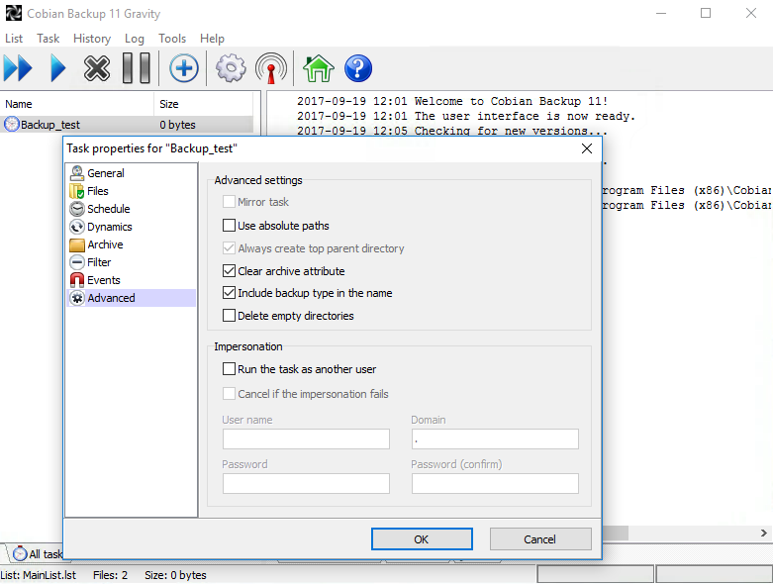Click the Files section icon

point(77,191)
